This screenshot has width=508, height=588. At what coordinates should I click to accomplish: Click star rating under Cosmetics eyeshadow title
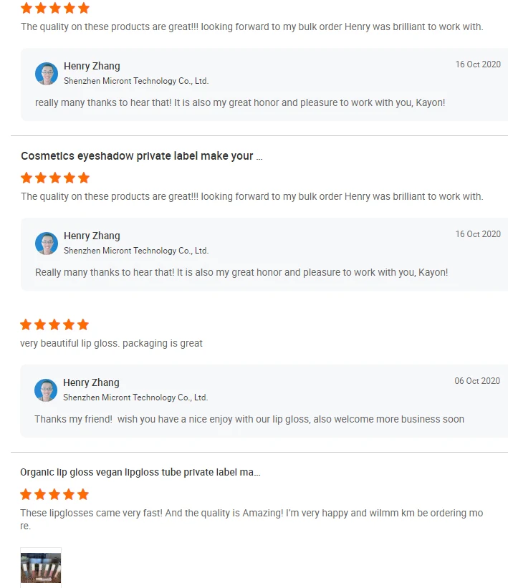coord(55,178)
